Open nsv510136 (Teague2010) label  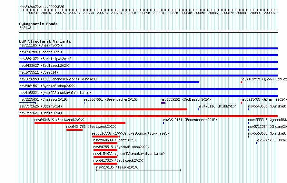coord(117,167)
